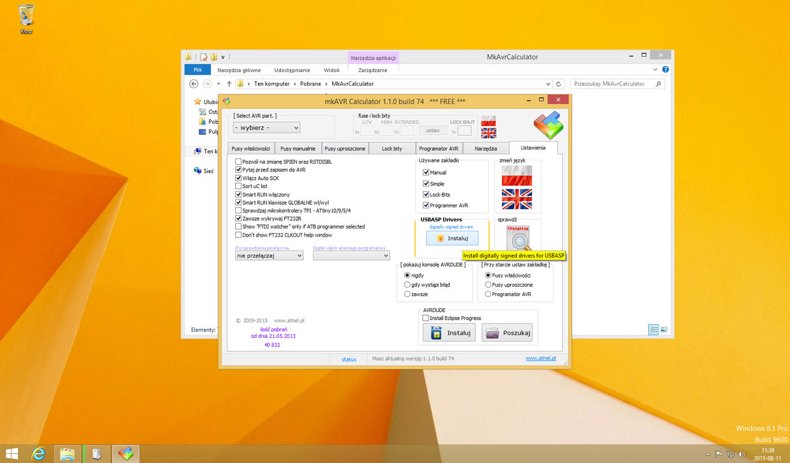
Task: Click the small British flag near lock bajt
Action: pyautogui.click(x=488, y=133)
